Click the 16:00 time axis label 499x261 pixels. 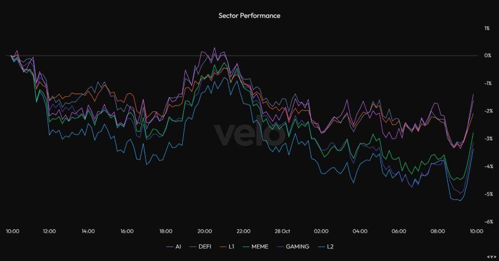pos(127,231)
